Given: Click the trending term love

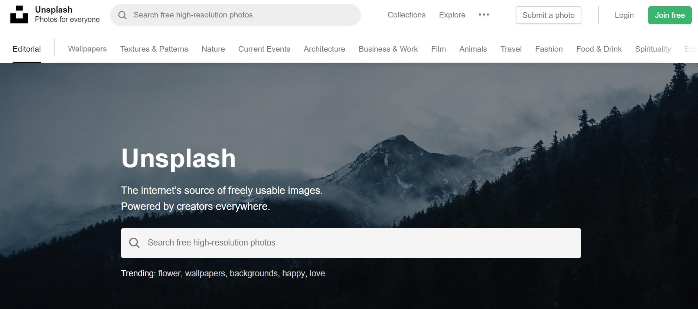Looking at the screenshot, I should 317,273.
